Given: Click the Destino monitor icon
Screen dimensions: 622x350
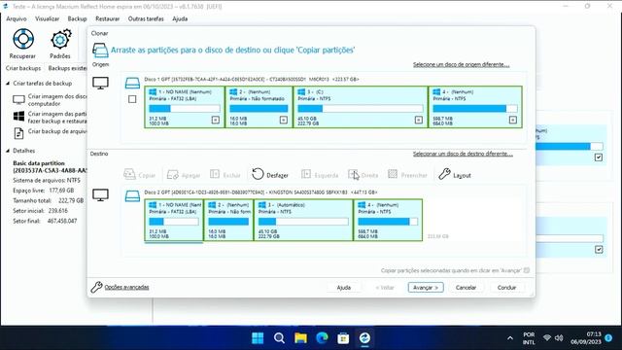Looking at the screenshot, I should tap(100, 194).
